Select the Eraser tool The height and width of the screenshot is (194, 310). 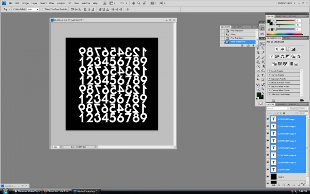click(x=258, y=66)
